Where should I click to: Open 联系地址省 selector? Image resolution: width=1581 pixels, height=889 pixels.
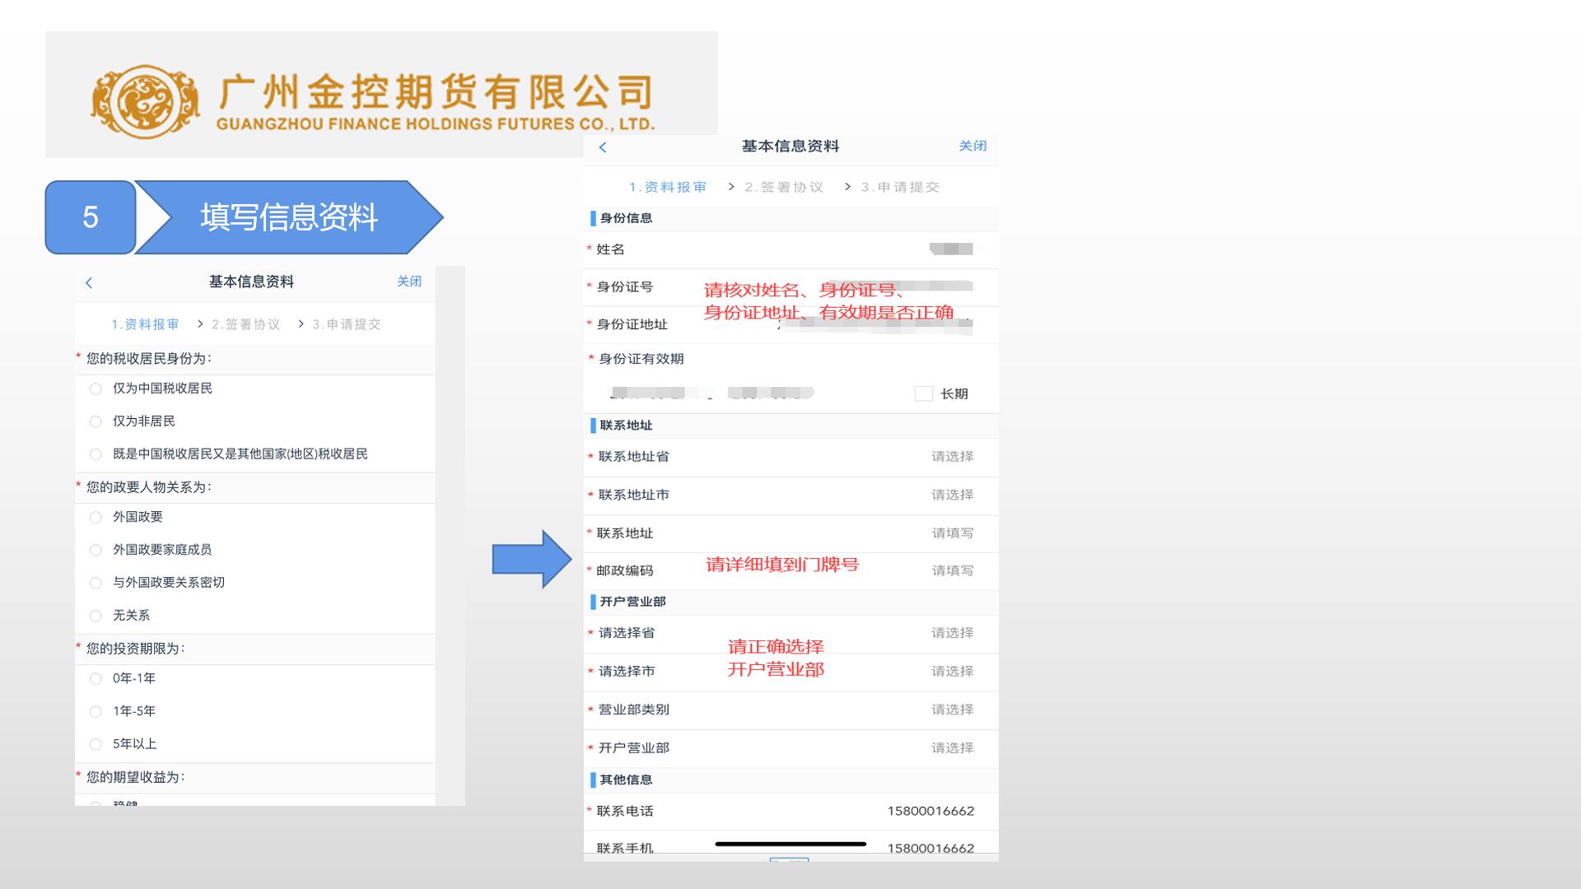[x=791, y=457]
